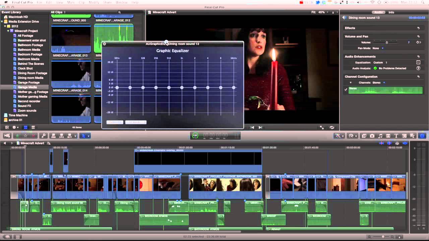Click the 32Hz band equalizer handle
This screenshot has width=429, height=241.
(117, 88)
